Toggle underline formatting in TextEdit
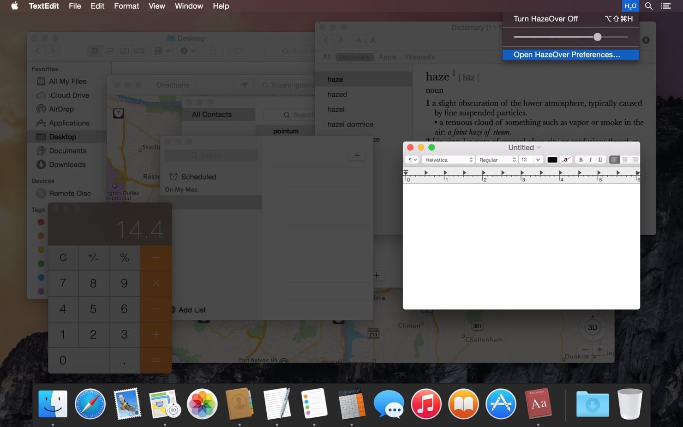Screen dimensions: 683x427 pyautogui.click(x=600, y=160)
